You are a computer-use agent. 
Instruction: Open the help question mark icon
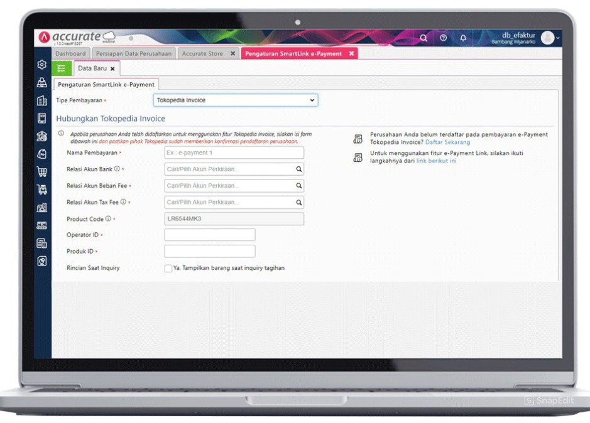pos(443,38)
